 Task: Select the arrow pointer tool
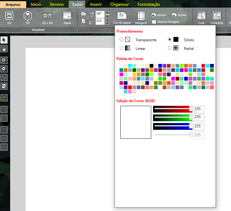click(x=4, y=40)
